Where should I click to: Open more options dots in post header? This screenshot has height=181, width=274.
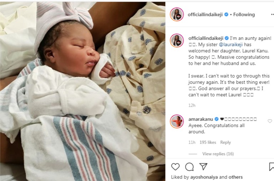[x=273, y=15]
